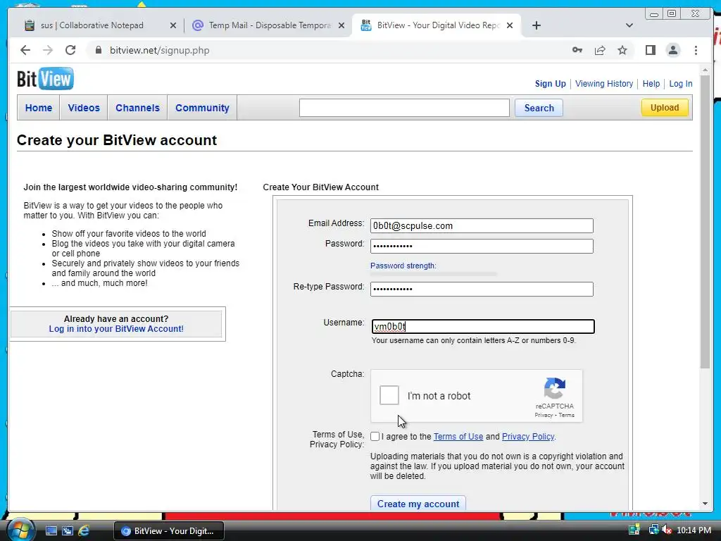The width and height of the screenshot is (721, 541).
Task: Click reCAPTCHA Terms link
Action: [567, 415]
